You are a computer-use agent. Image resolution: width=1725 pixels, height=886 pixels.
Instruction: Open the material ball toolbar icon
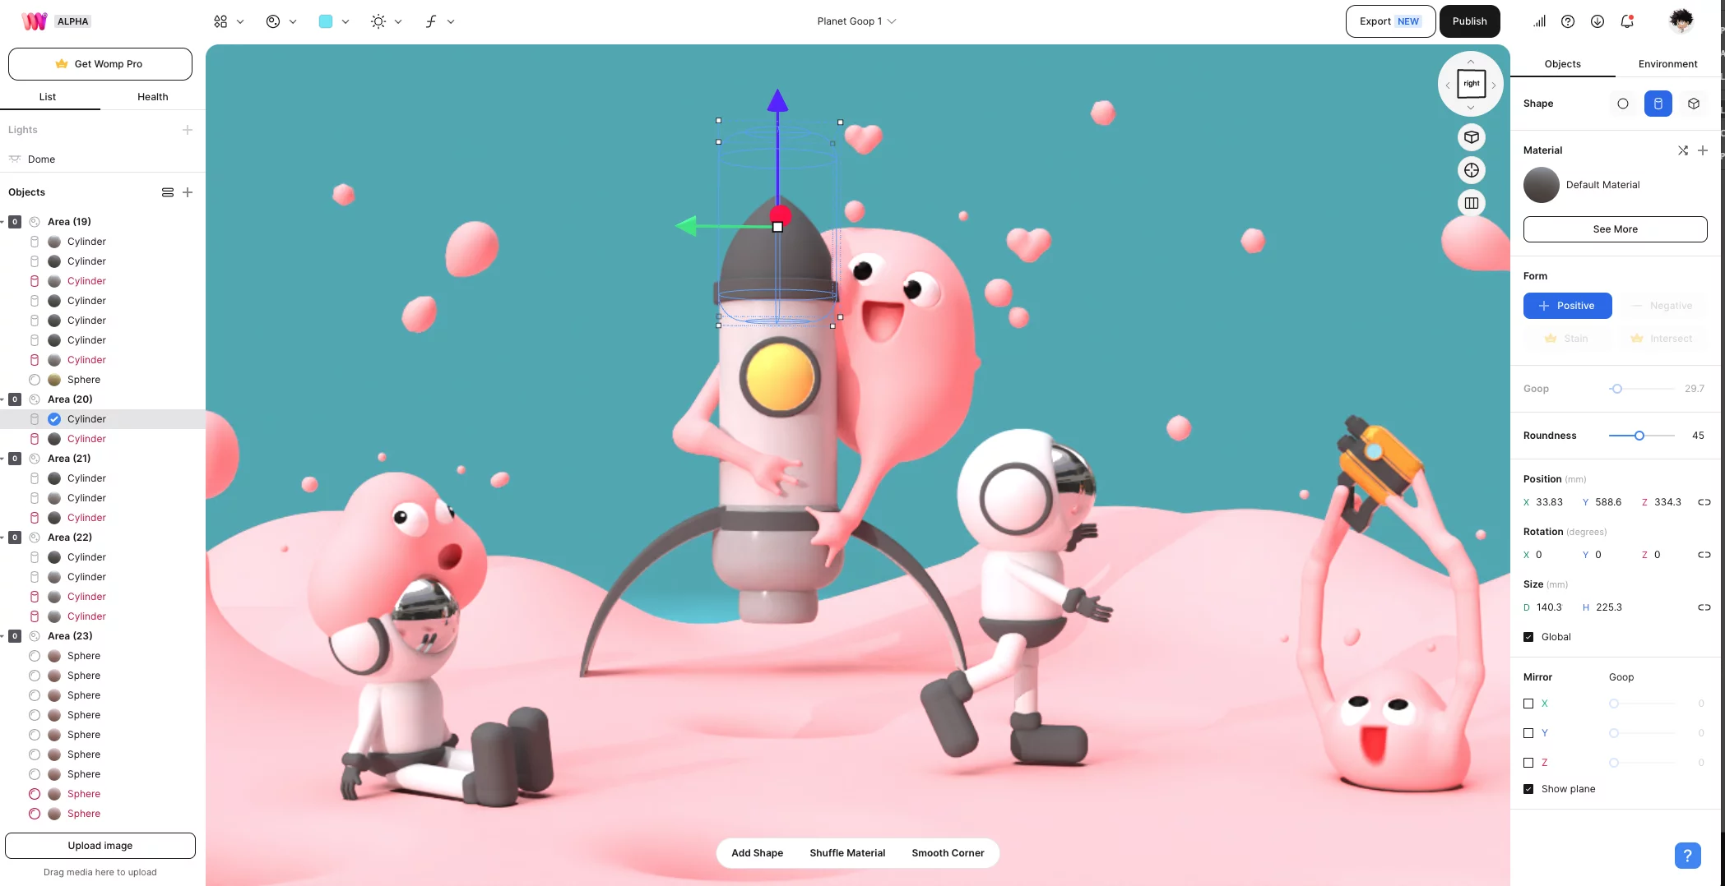click(273, 21)
